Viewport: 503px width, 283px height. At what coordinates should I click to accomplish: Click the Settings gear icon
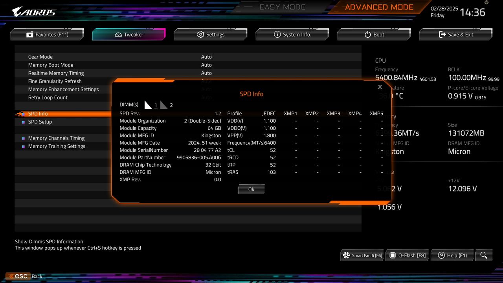200,35
